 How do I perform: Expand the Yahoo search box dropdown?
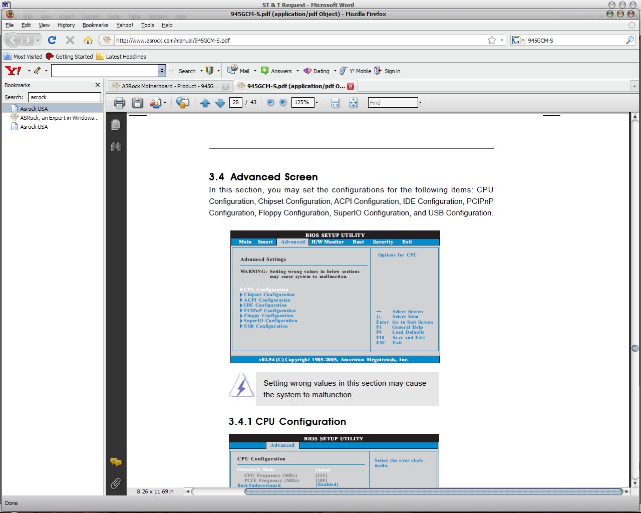coord(162,71)
